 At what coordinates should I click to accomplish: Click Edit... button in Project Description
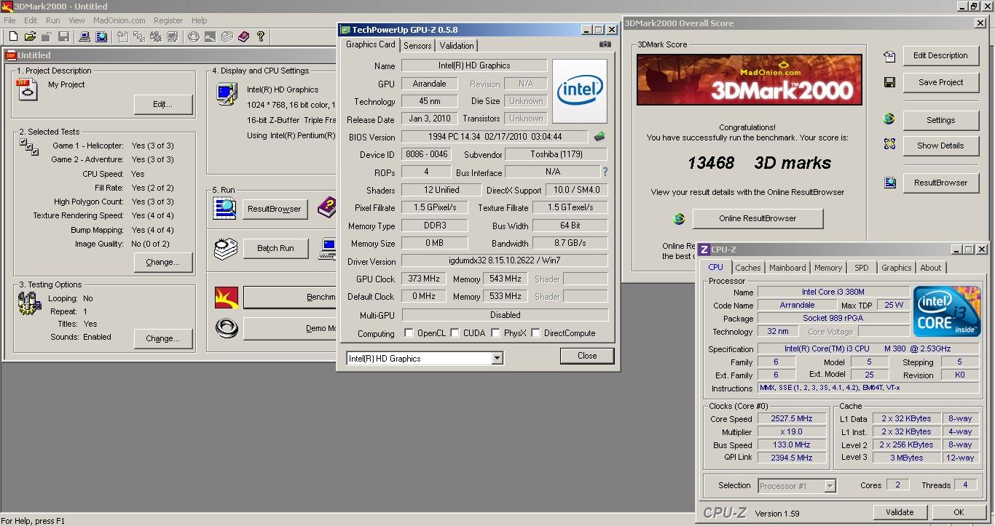coord(163,105)
